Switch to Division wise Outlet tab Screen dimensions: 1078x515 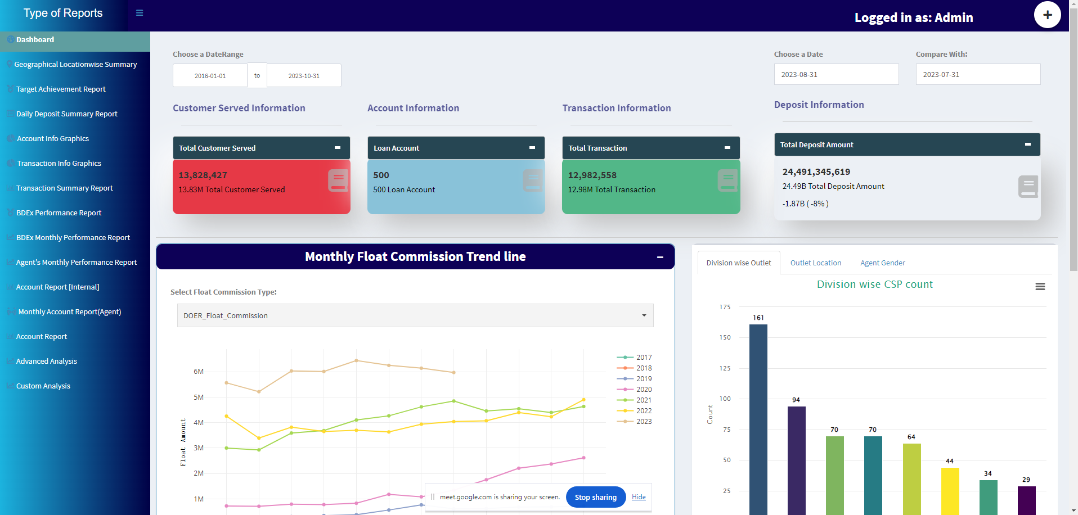(739, 263)
